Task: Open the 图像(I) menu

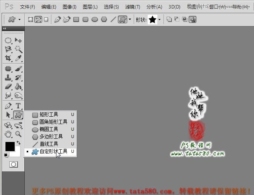Action: click(70, 7)
